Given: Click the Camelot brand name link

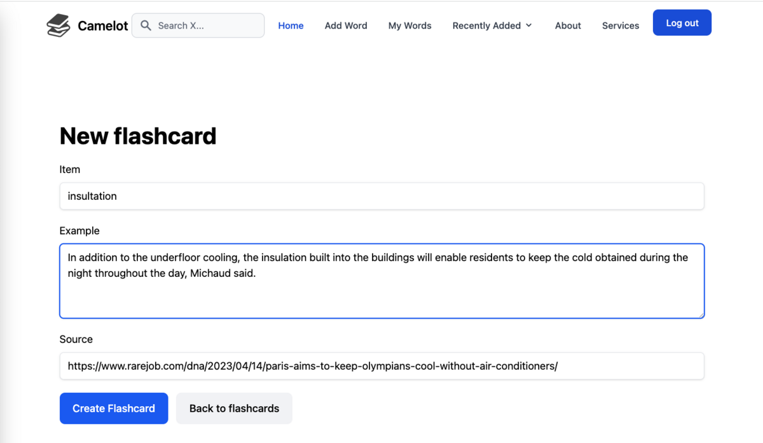Looking at the screenshot, I should [x=103, y=25].
